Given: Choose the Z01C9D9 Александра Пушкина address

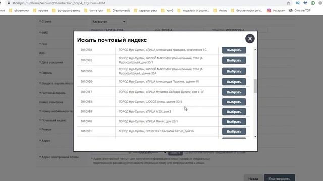Looking at the screenshot, I should (234, 82).
